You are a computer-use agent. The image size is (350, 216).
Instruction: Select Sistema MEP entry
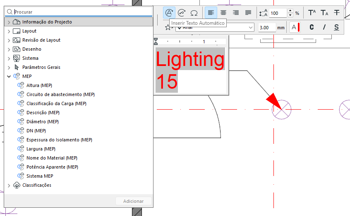(x=40, y=176)
